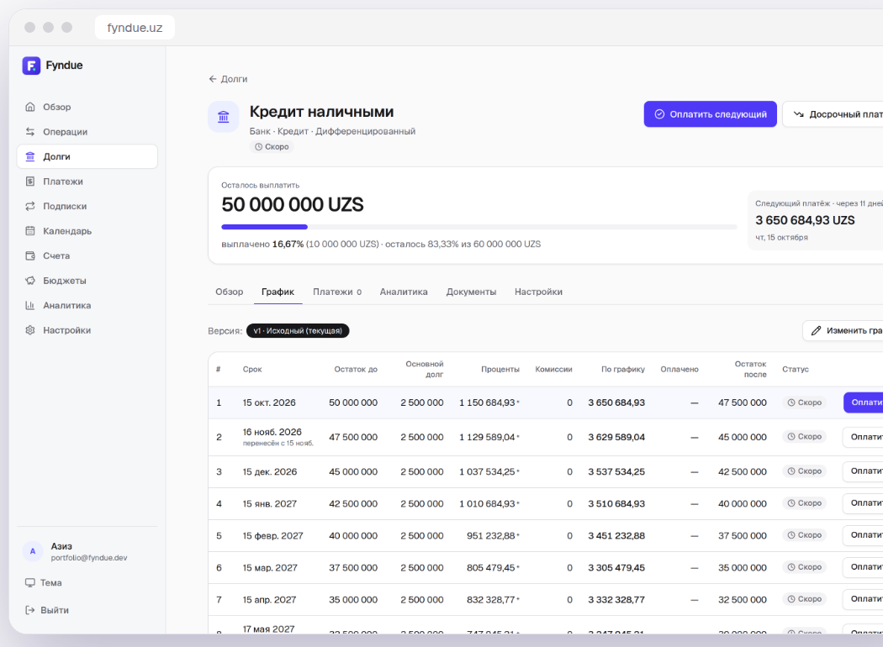The image size is (883, 647).
Task: Select schedule row for 15 дек. 2026
Action: point(545,471)
